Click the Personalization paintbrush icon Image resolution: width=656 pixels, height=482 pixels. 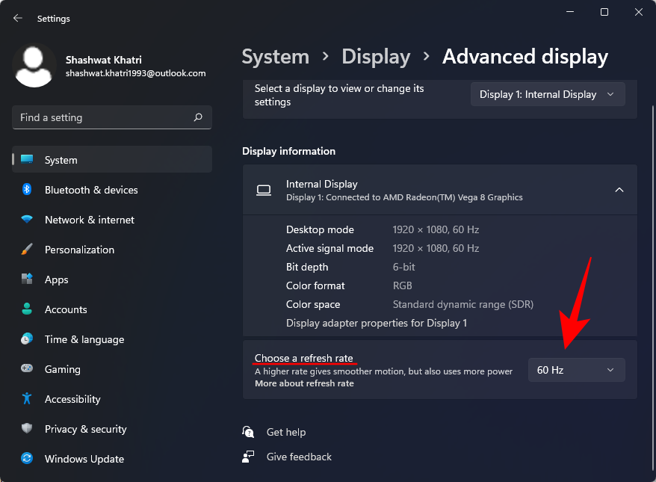(x=27, y=250)
